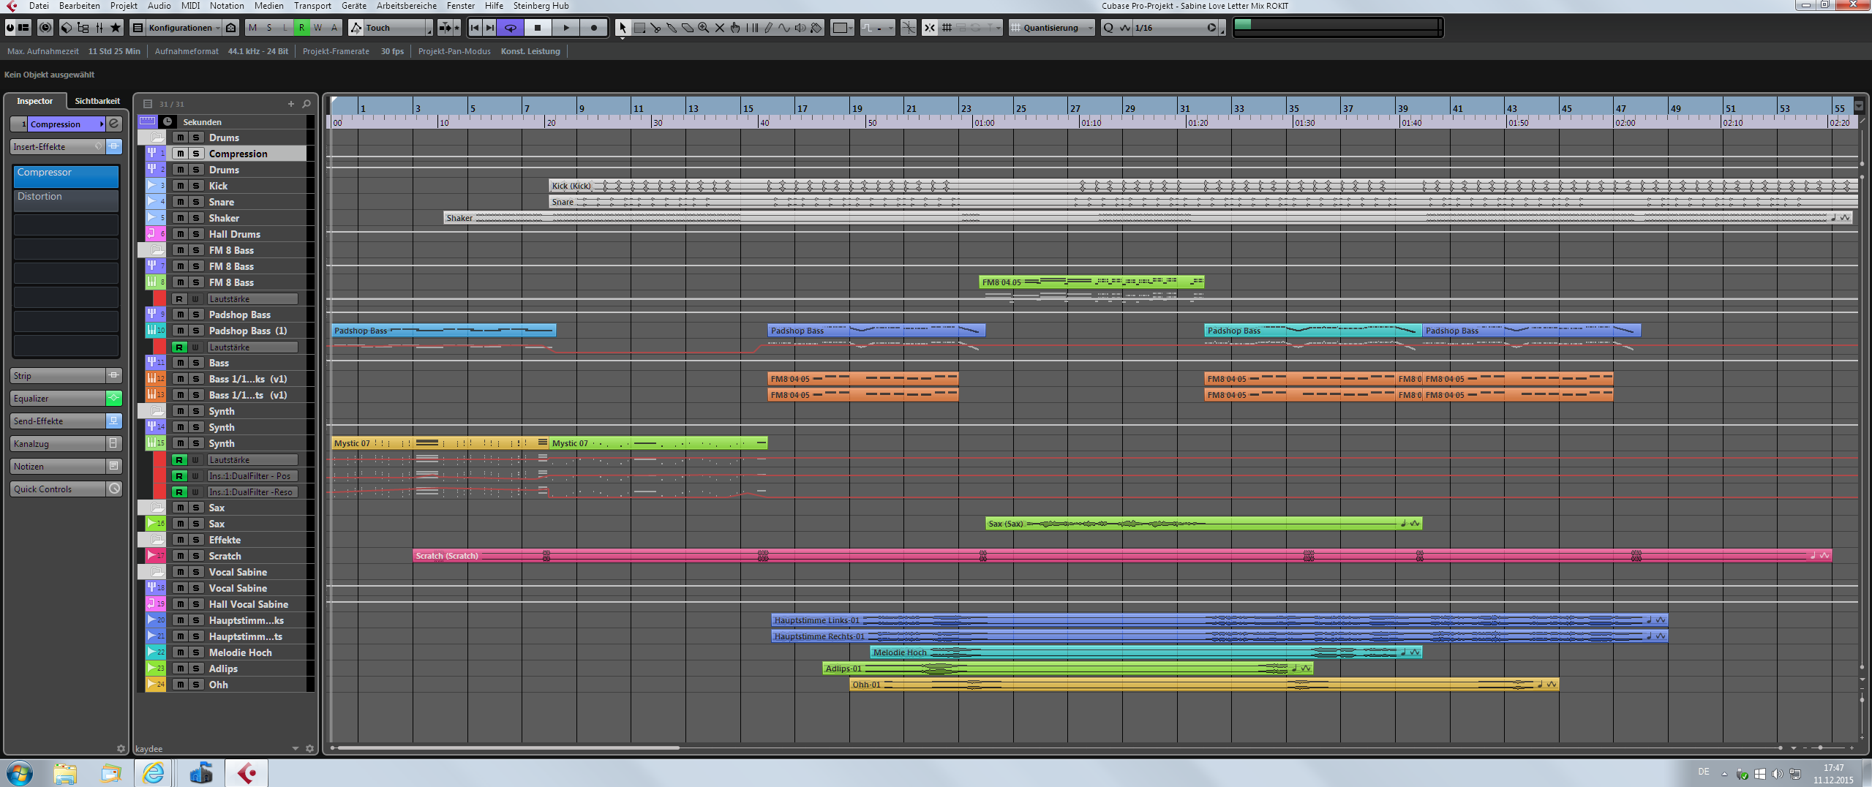Toggle Read automation on Padshop Bass Lautstärke
This screenshot has width=1872, height=787.
[x=179, y=347]
